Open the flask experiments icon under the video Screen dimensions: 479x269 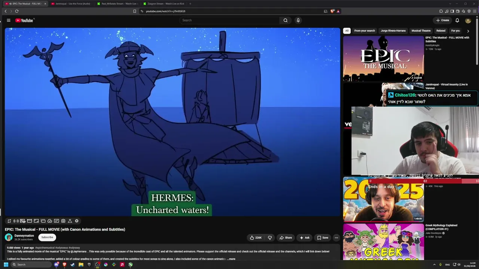pyautogui.click(x=70, y=221)
